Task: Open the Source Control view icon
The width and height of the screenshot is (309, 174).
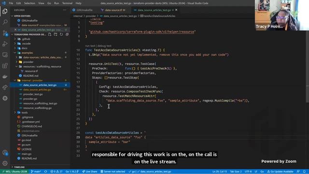Action: click(x=5, y=33)
